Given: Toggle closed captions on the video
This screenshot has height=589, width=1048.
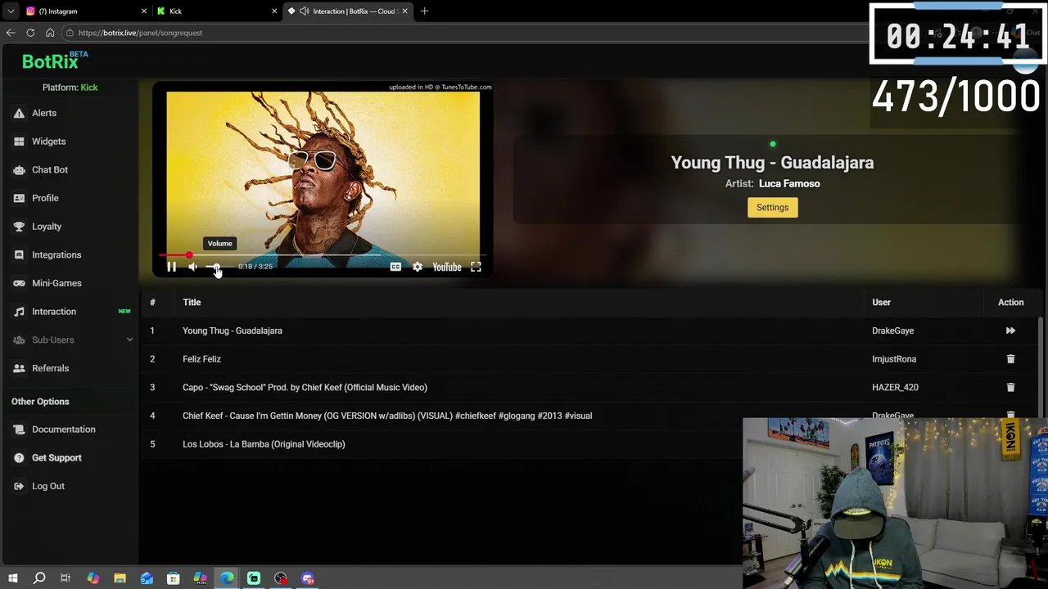Looking at the screenshot, I should point(395,267).
